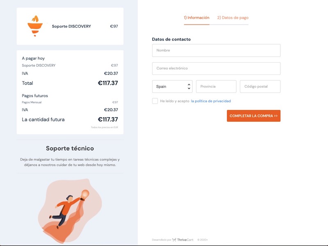
Task: Switch to the Información tab
Action: (196, 18)
